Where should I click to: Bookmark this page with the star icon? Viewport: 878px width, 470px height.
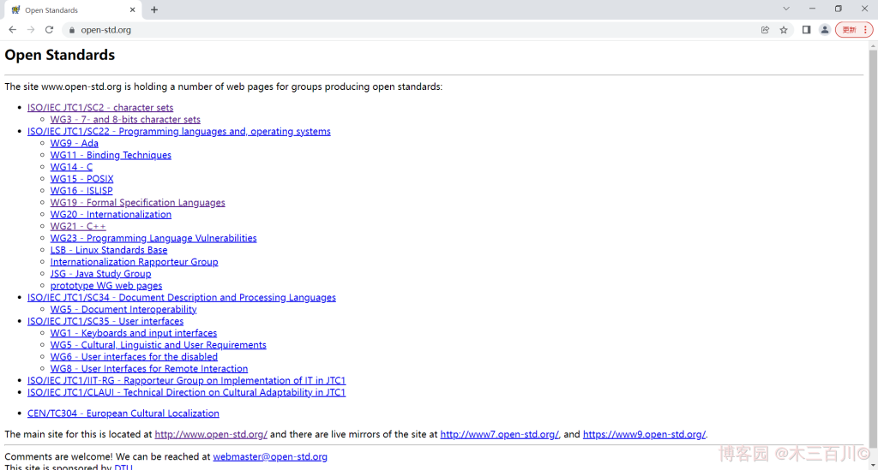(784, 29)
